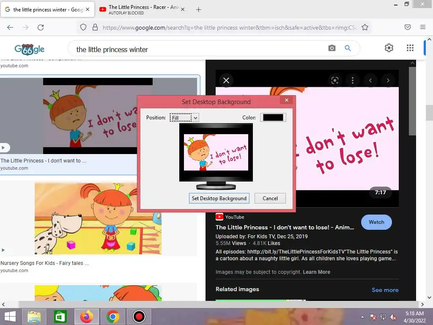Cancel the Set Desktop Background dialog

tap(270, 198)
